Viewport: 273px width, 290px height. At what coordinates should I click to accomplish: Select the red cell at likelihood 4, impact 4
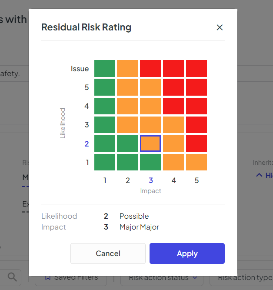(173, 106)
